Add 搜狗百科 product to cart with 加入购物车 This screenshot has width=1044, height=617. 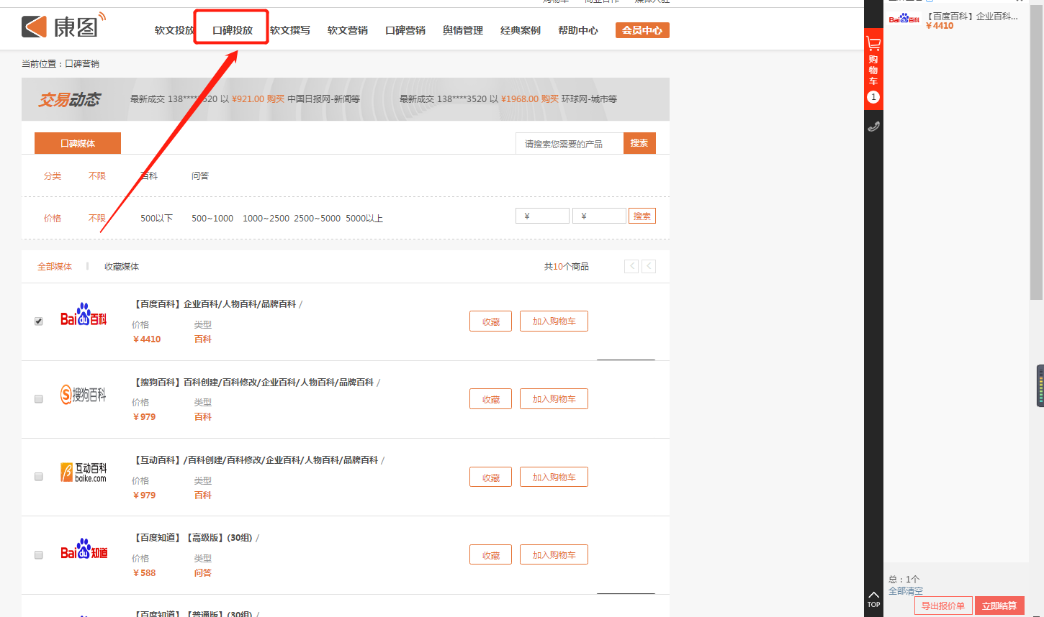554,399
